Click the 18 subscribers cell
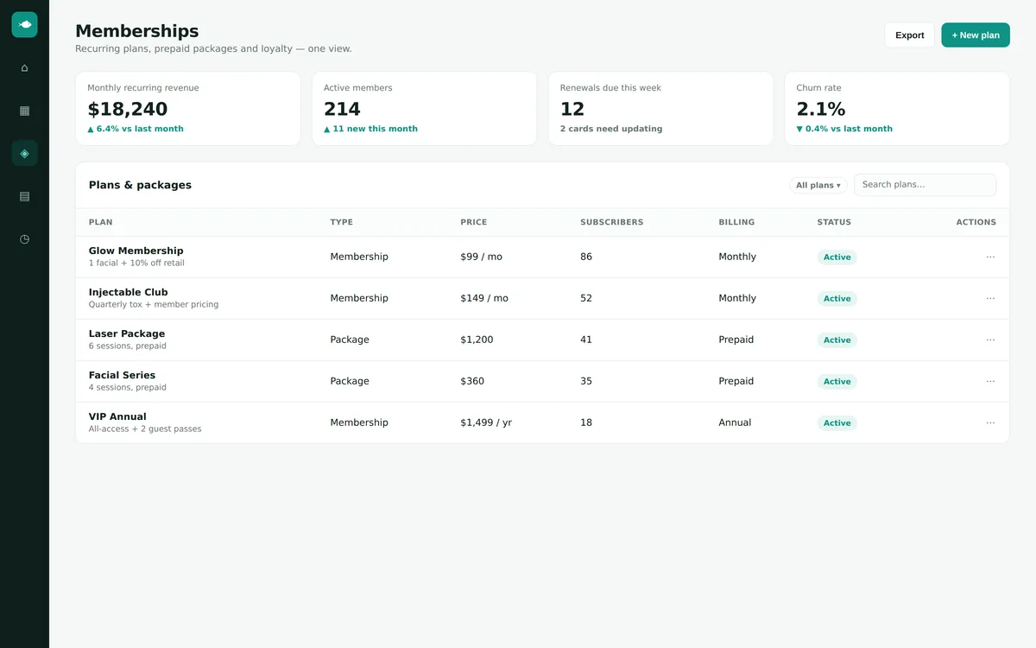 coord(586,422)
